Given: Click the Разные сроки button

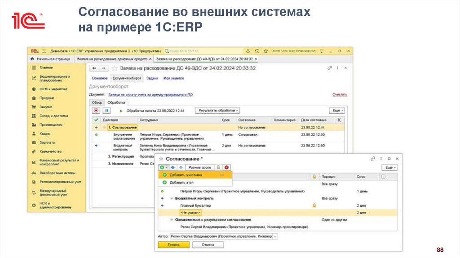Looking at the screenshot, I should click(x=199, y=167).
